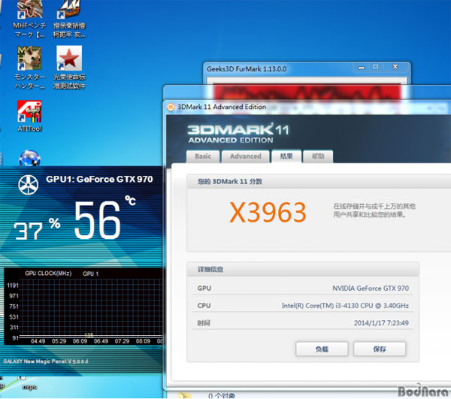Switch to the Basic tab in 3DMark

(203, 156)
